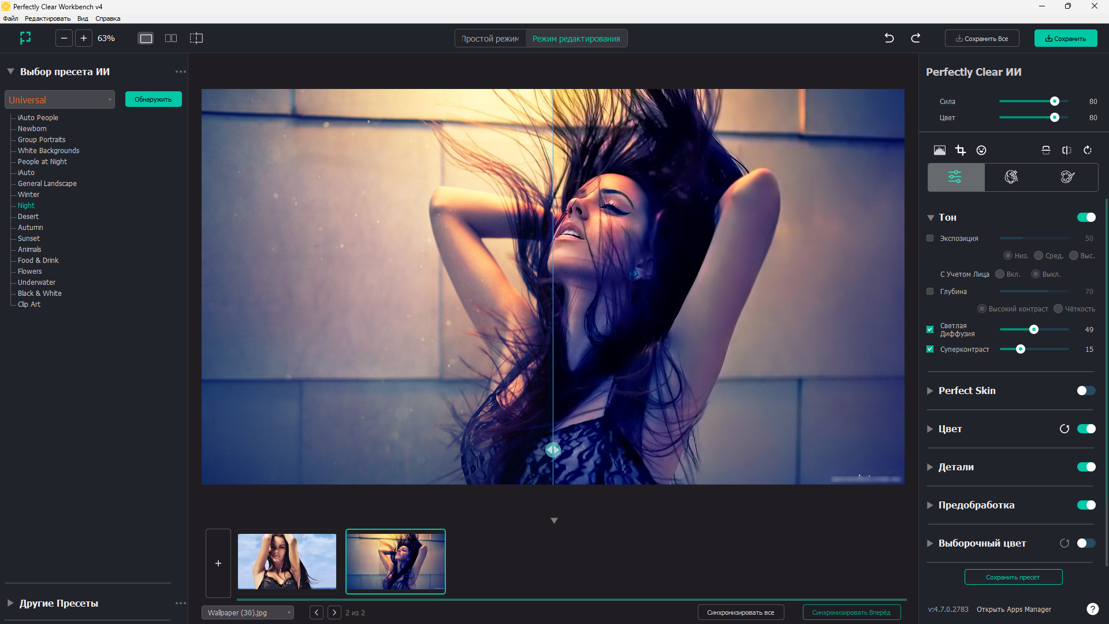Reset the Цвет section settings

coord(1065,429)
